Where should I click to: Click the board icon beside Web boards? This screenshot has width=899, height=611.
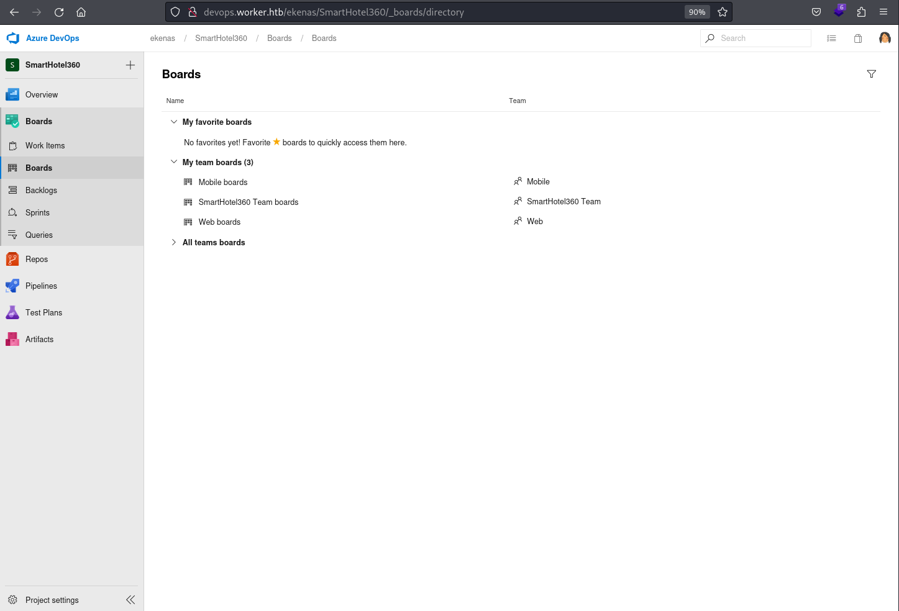pyautogui.click(x=188, y=222)
